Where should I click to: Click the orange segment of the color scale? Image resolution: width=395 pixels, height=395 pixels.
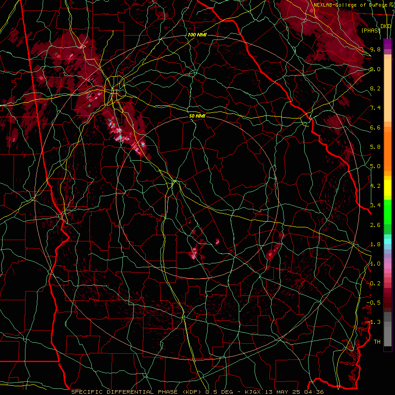pos(388,151)
